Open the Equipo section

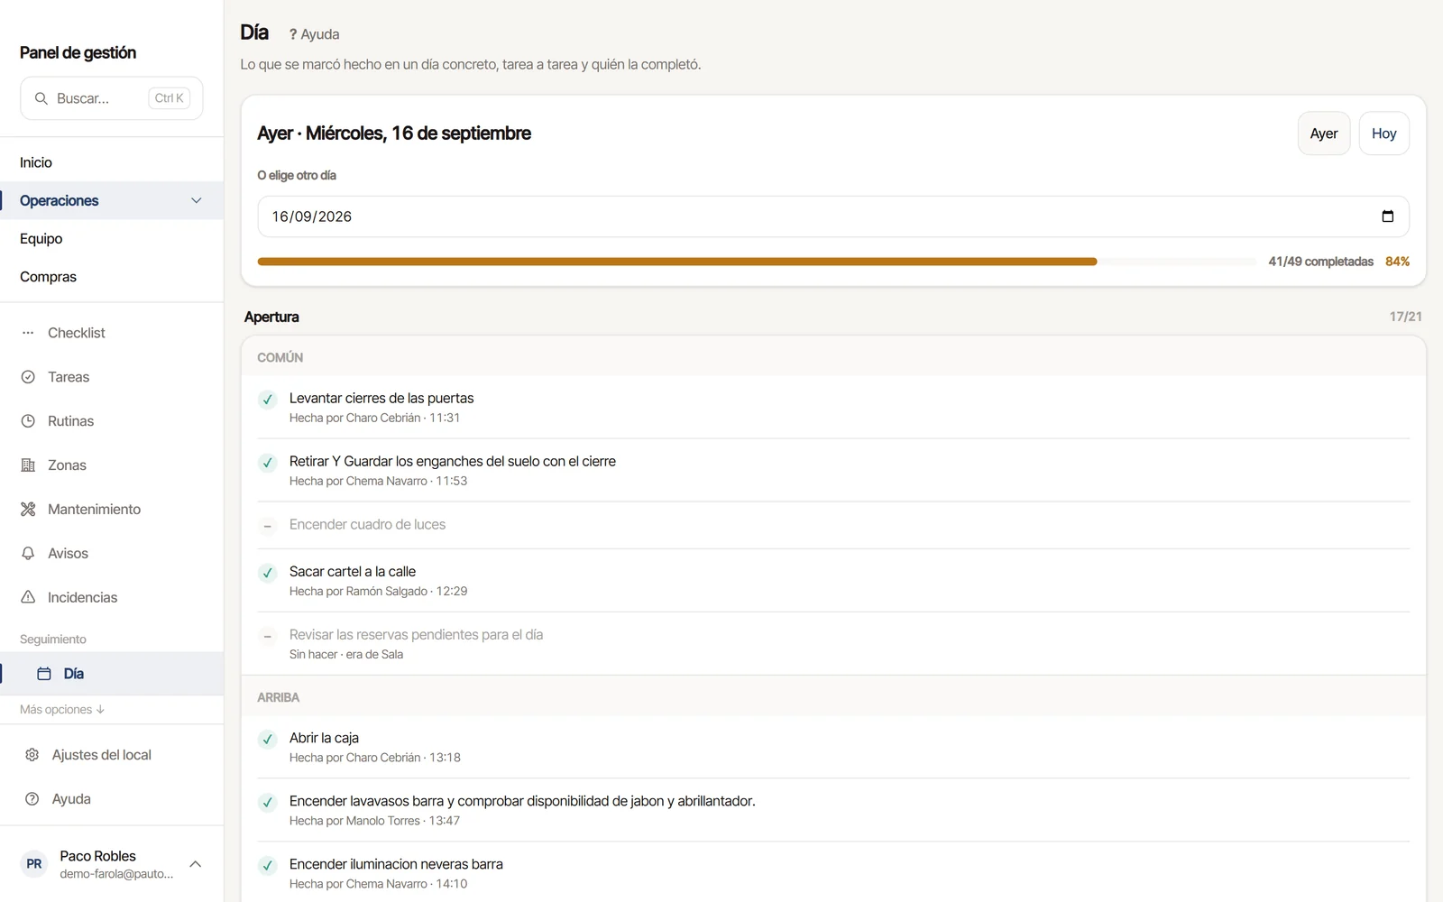[112, 239]
